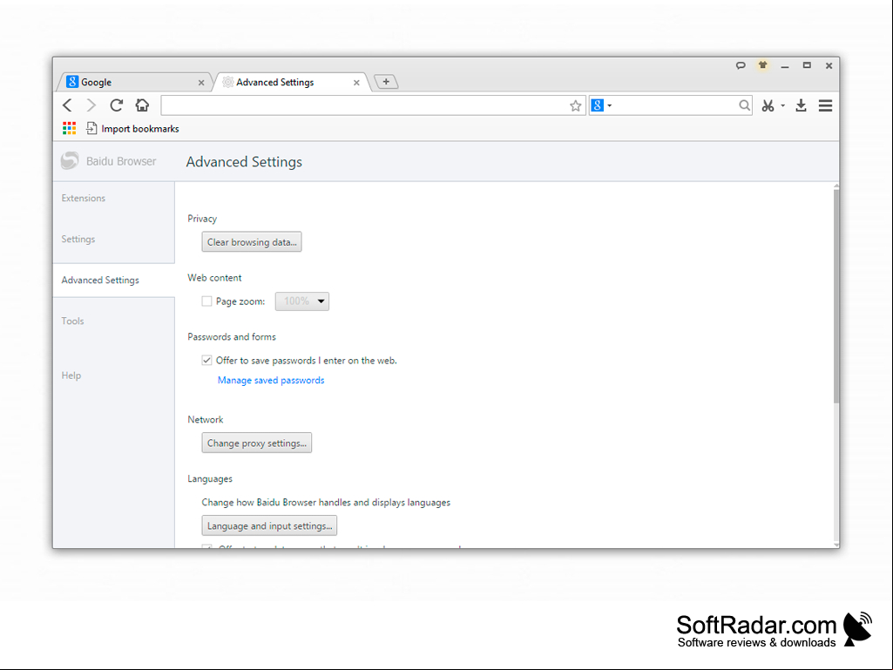
Task: Bookmark page with the star icon
Action: pyautogui.click(x=575, y=106)
